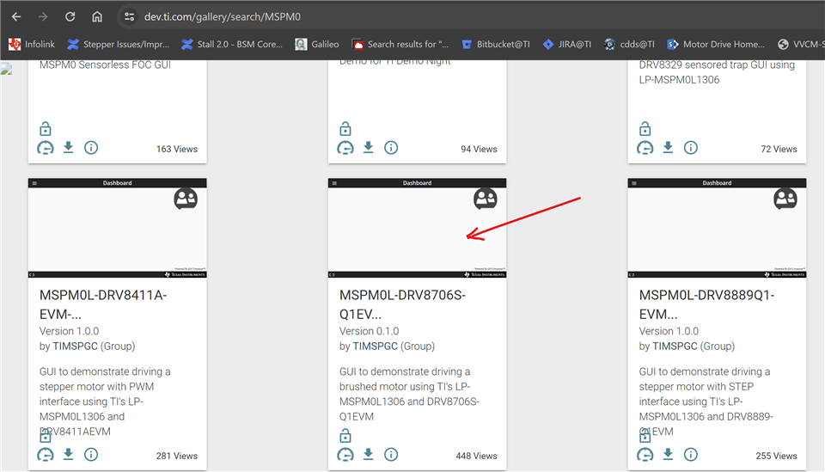
Task: Download icon on 448 Views card
Action: click(x=369, y=454)
